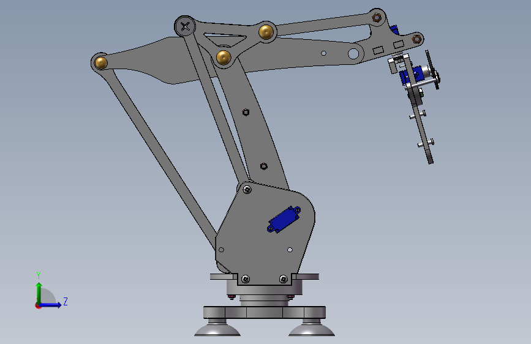Click the Y label of the coordinate triad
The image size is (531, 344).
coord(39,275)
